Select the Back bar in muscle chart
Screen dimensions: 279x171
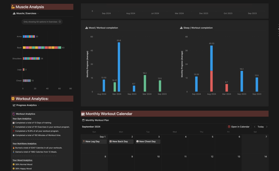[42, 47]
